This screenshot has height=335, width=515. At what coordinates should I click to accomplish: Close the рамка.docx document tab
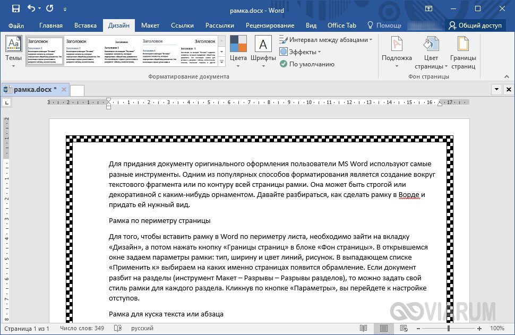click(64, 89)
